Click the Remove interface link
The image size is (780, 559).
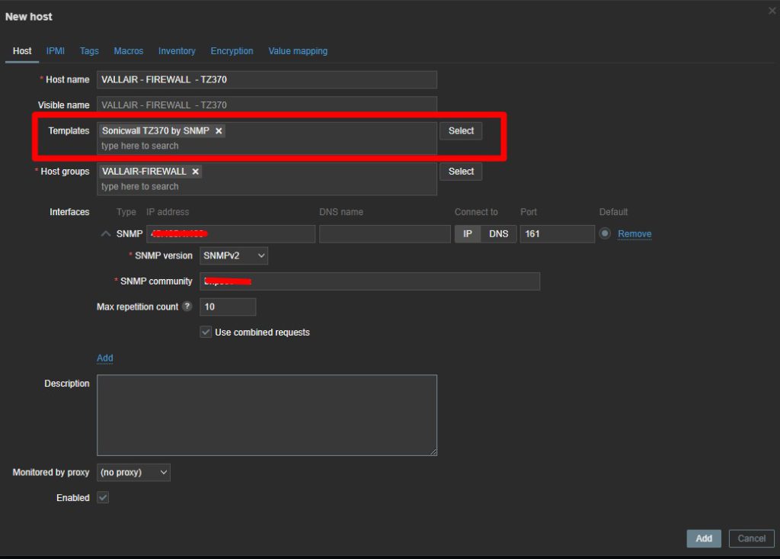click(635, 234)
